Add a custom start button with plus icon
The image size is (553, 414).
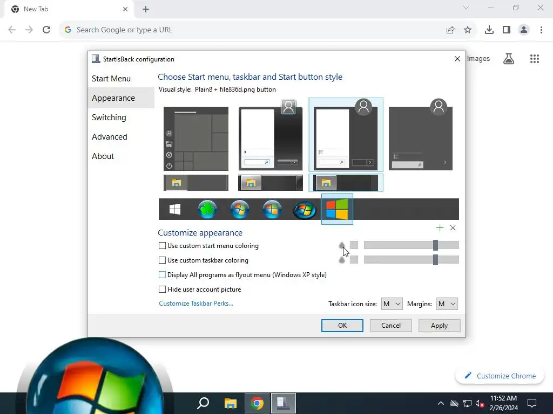coord(440,228)
